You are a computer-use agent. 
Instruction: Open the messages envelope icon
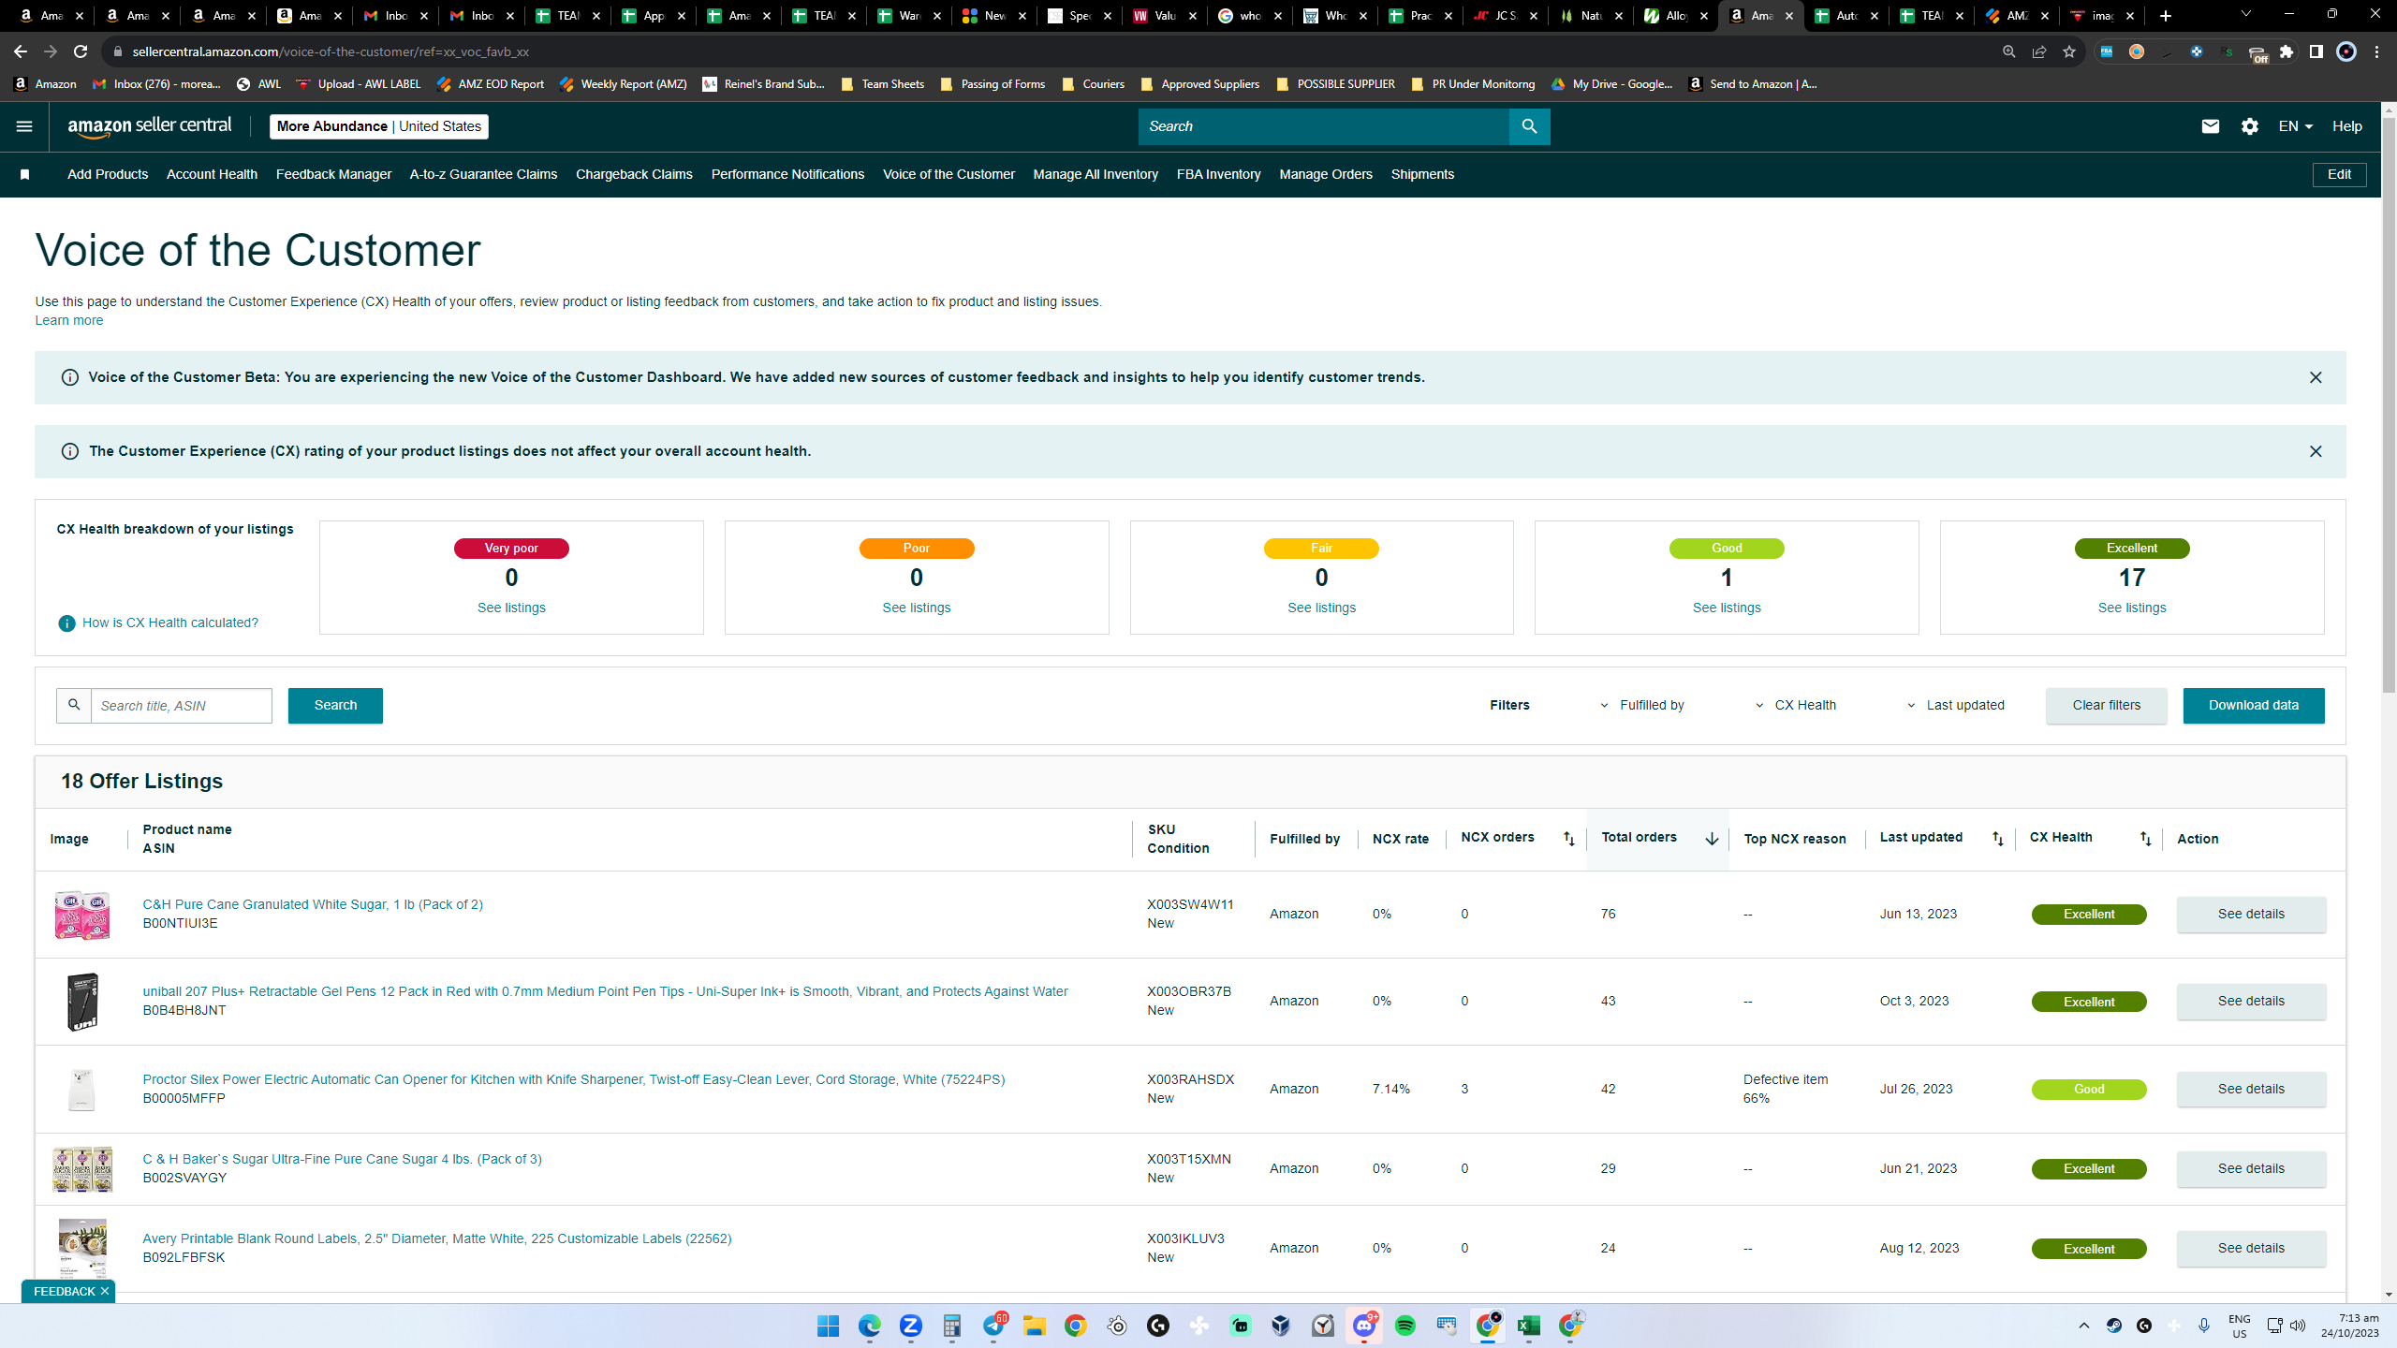[2210, 126]
